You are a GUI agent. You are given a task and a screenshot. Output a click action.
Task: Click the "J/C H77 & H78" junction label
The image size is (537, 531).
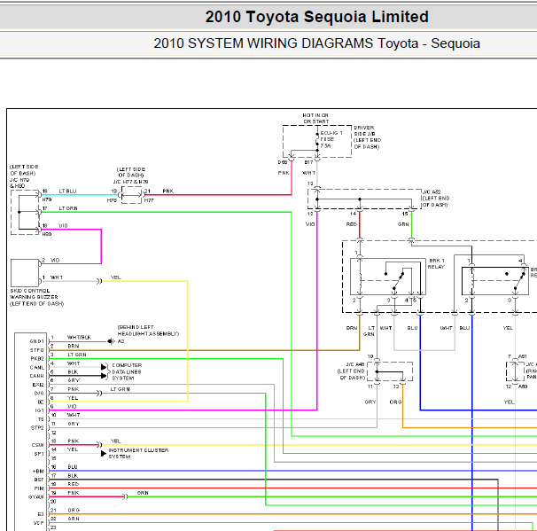click(130, 182)
